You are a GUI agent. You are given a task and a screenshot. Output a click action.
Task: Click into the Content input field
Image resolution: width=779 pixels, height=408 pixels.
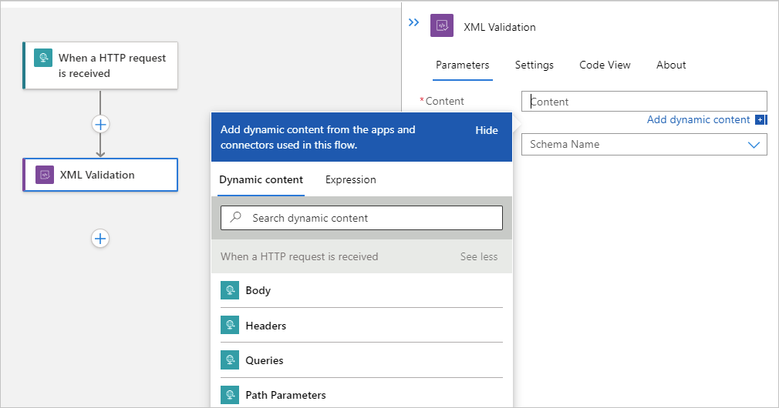[x=644, y=102]
